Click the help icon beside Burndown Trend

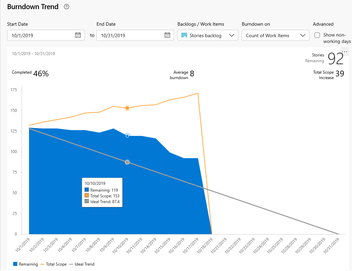(66, 7)
